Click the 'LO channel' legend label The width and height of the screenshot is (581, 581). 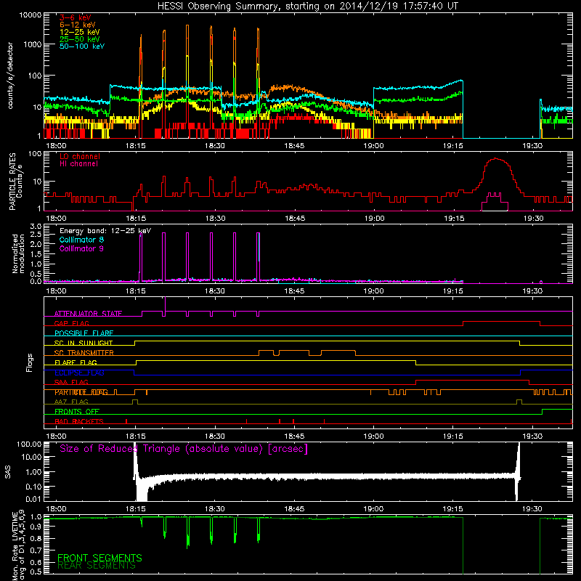click(x=80, y=156)
